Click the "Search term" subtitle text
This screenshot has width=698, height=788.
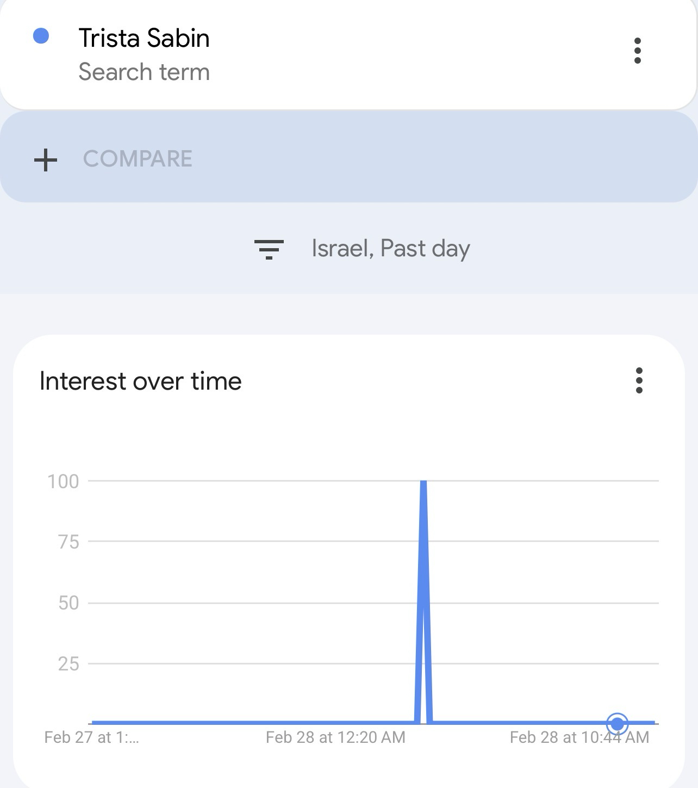pyautogui.click(x=144, y=72)
